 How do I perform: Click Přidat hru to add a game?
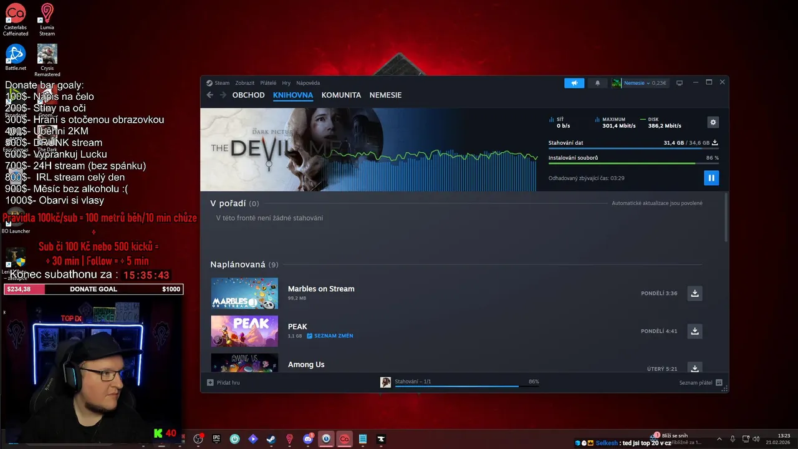(223, 382)
